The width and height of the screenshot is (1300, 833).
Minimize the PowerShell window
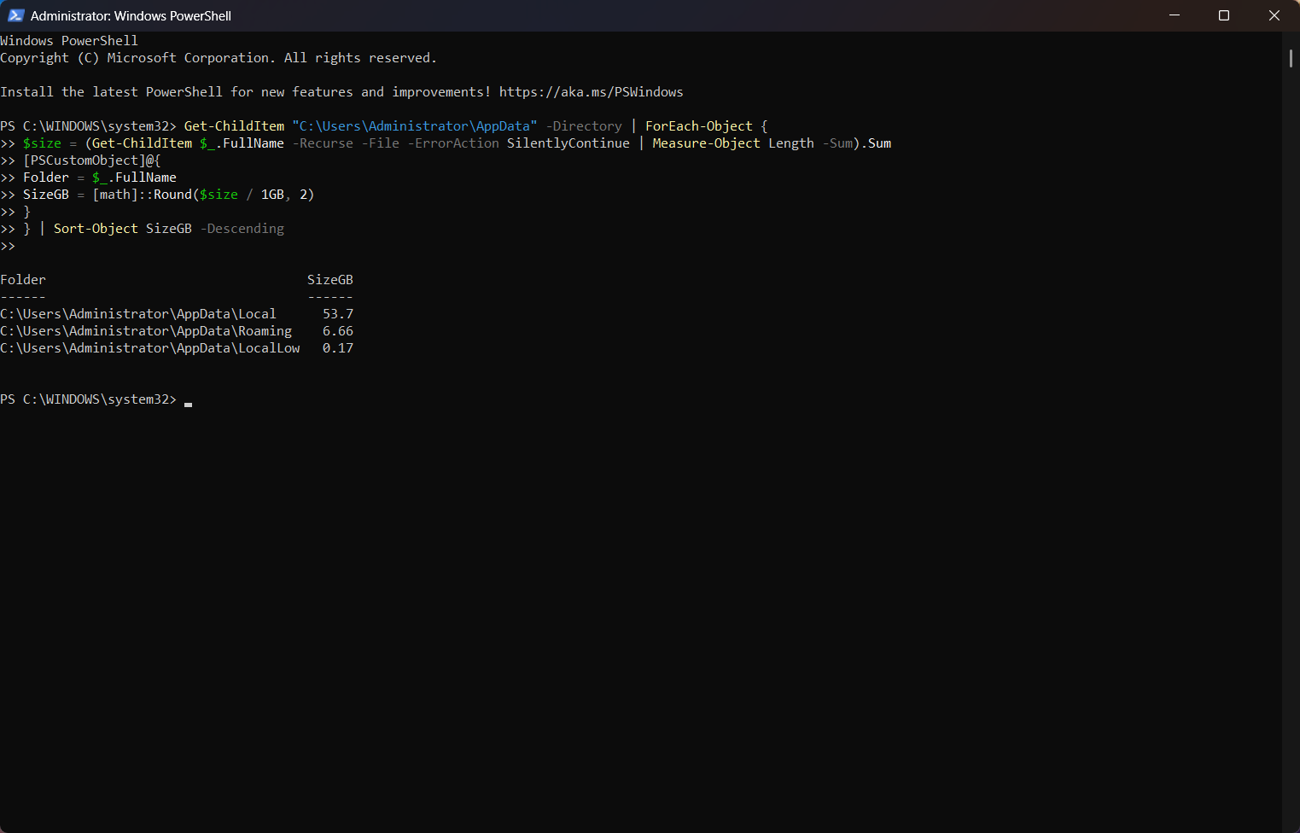(x=1175, y=15)
